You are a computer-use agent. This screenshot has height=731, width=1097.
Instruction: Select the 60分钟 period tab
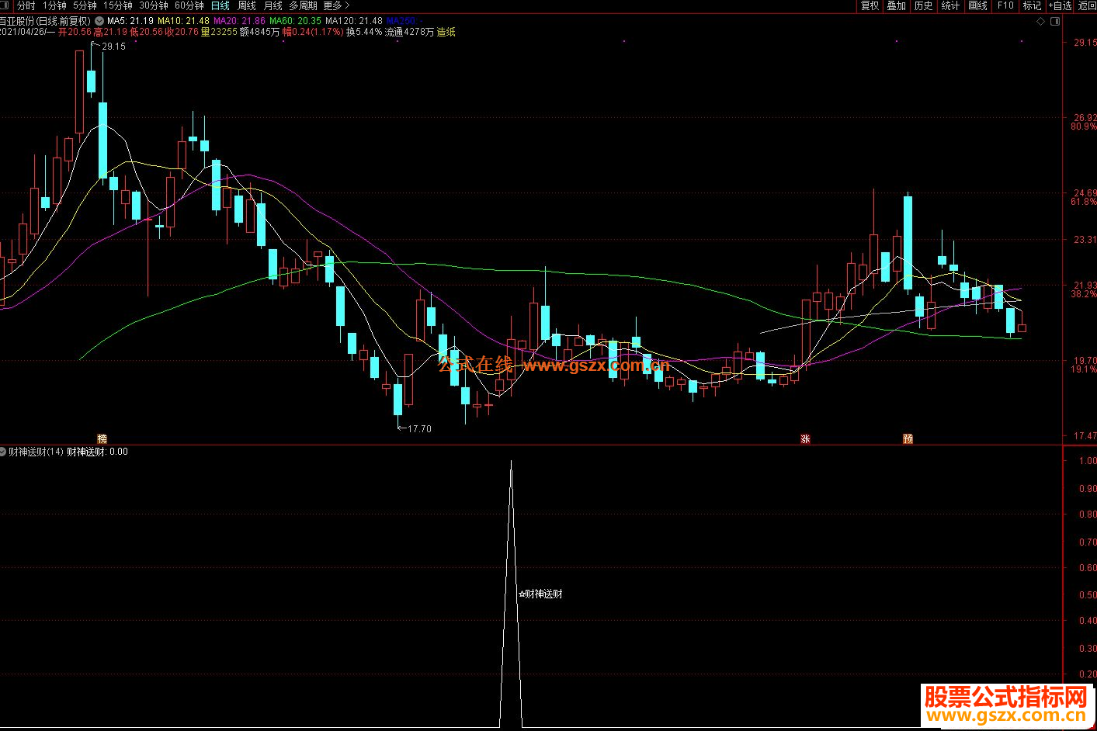click(x=189, y=5)
